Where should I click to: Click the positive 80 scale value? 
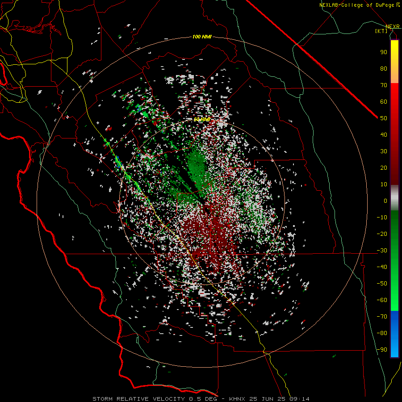384,68
